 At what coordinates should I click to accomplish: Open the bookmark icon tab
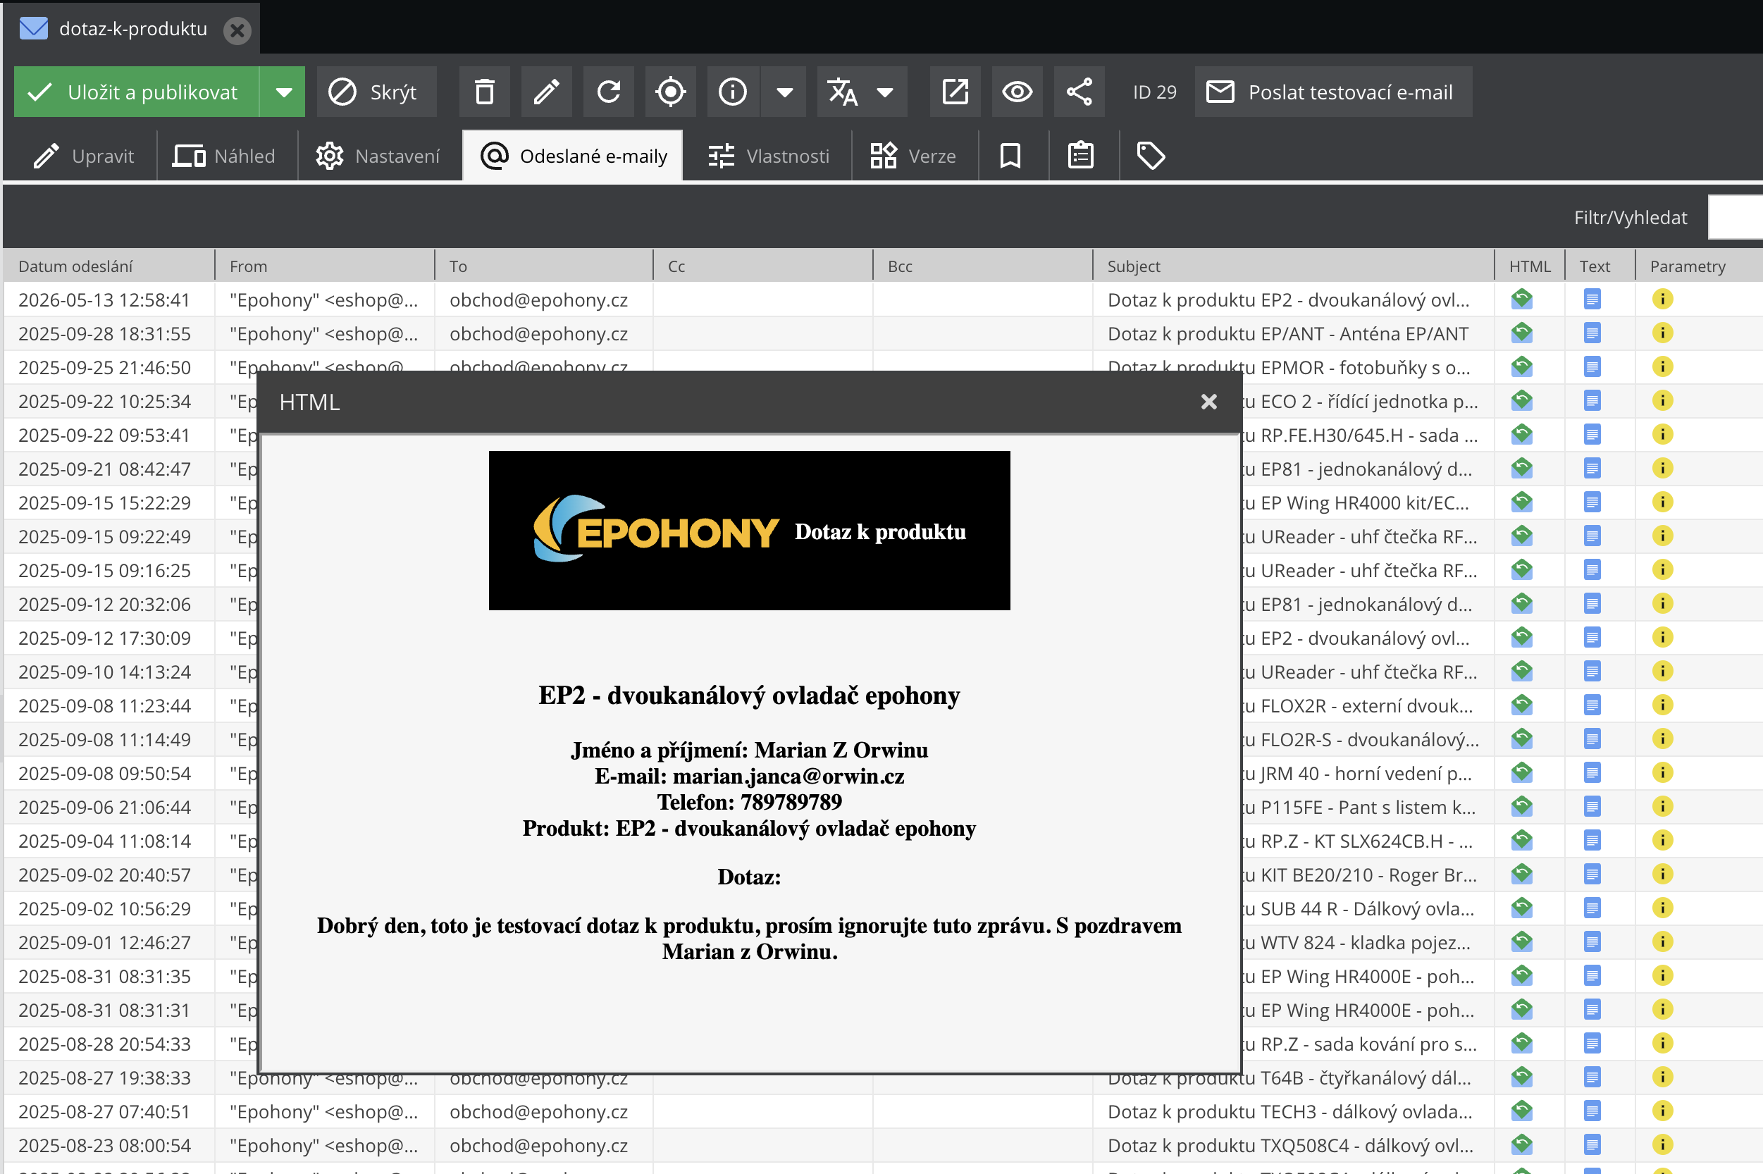tap(1010, 156)
